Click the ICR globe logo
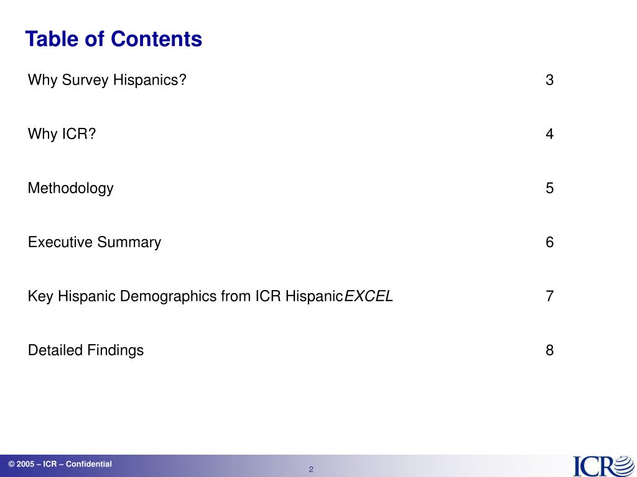The image size is (637, 477). tap(603, 466)
